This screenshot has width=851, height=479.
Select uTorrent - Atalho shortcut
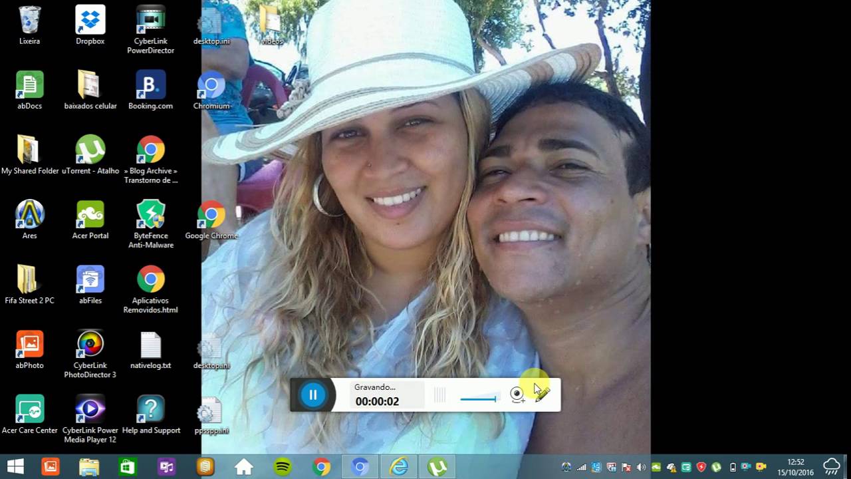90,155
